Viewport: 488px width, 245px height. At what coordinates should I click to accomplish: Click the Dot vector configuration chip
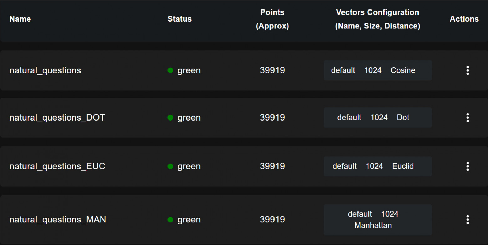coord(378,118)
